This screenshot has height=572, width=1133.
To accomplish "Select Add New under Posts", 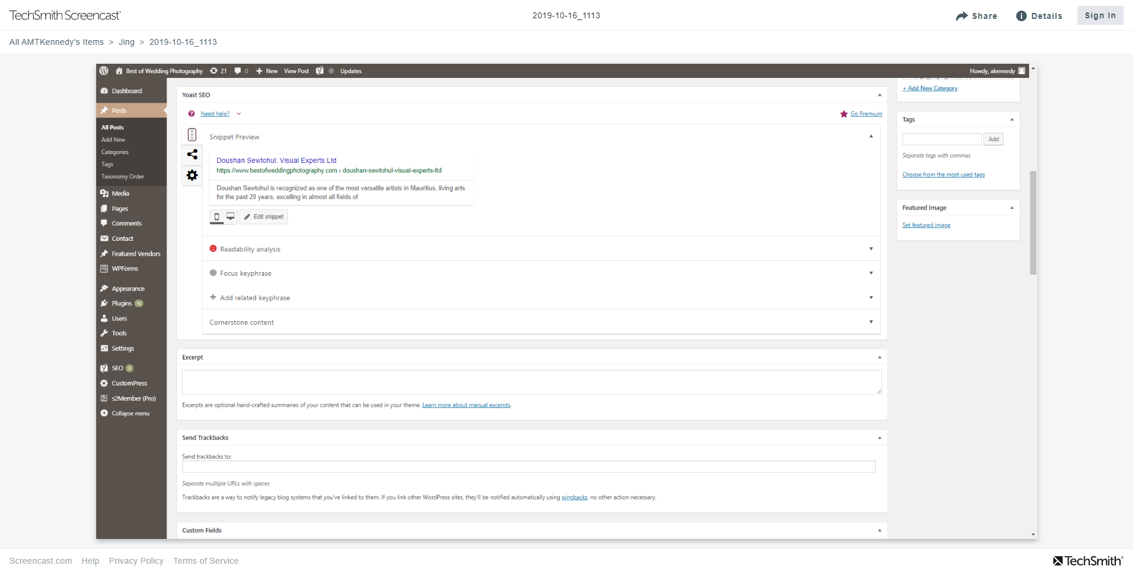I will pyautogui.click(x=113, y=140).
